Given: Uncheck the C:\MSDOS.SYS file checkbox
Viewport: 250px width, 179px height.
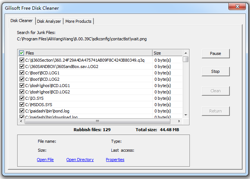Looking at the screenshot, I should 22,104.
